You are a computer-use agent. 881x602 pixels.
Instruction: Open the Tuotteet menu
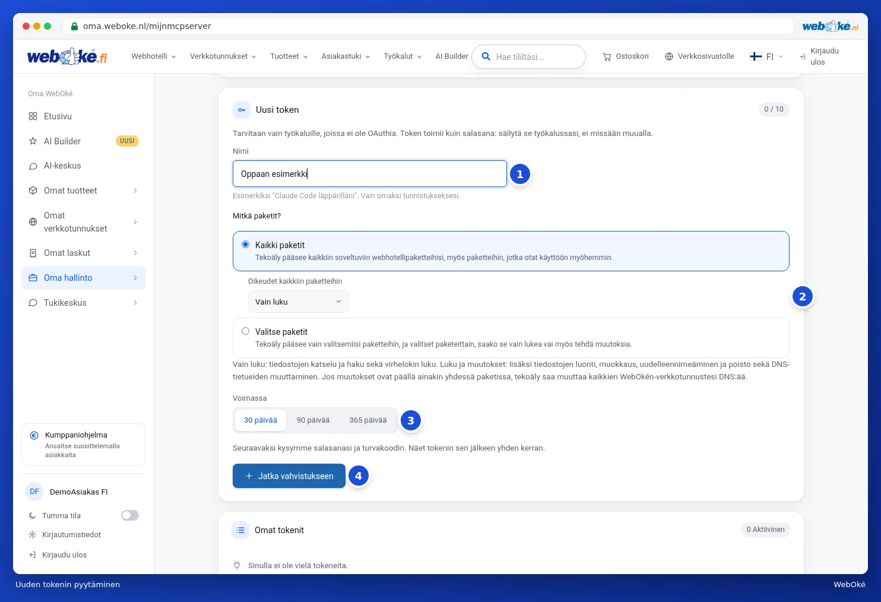[x=289, y=56]
